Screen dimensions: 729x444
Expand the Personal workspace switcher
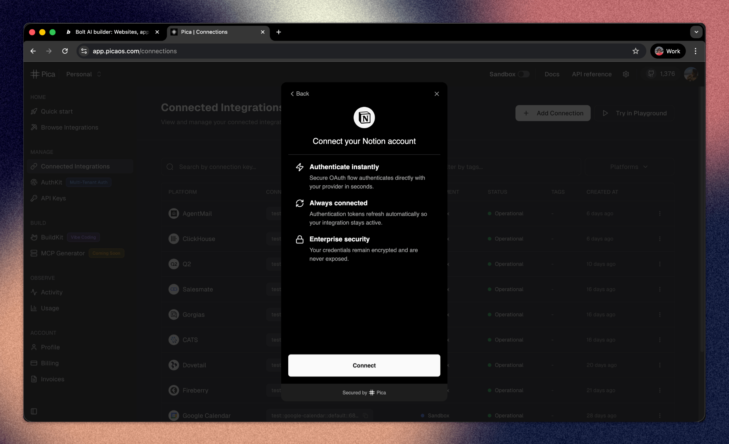[x=84, y=74]
